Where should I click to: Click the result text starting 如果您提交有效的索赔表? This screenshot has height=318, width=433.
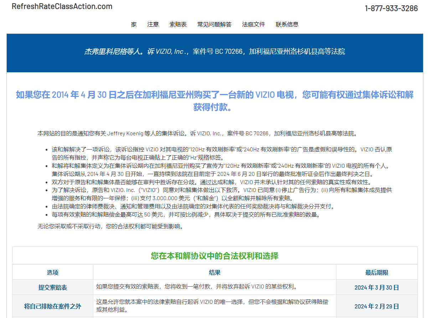(197, 287)
